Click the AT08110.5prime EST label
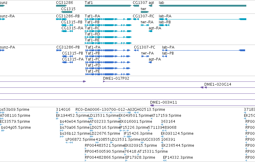The image size is (255, 162). tap(15, 116)
